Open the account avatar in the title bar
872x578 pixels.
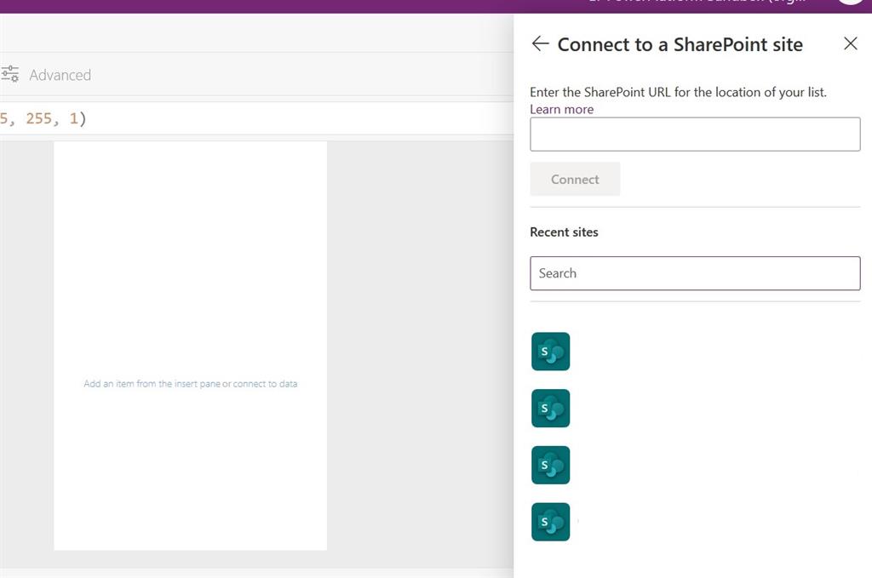coord(849,4)
